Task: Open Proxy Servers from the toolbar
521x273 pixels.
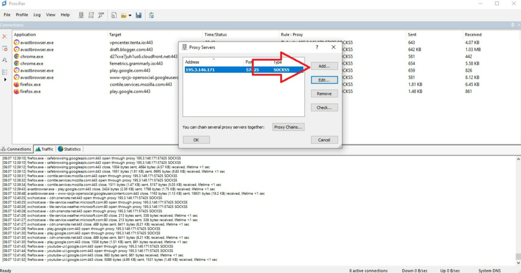Action: coord(81,15)
